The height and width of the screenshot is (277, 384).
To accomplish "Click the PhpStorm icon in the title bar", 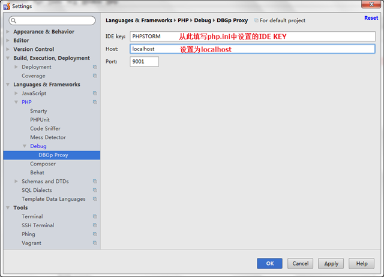I will coord(7,6).
